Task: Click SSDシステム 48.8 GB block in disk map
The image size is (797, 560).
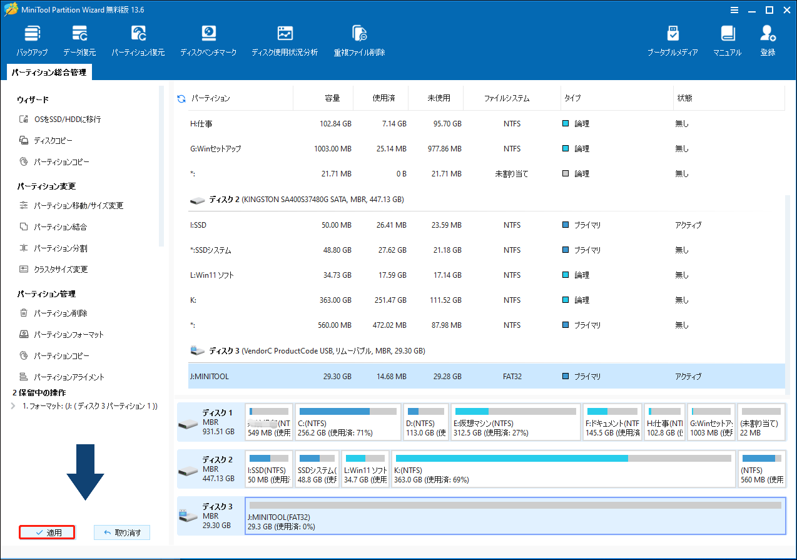Action: coord(317,469)
